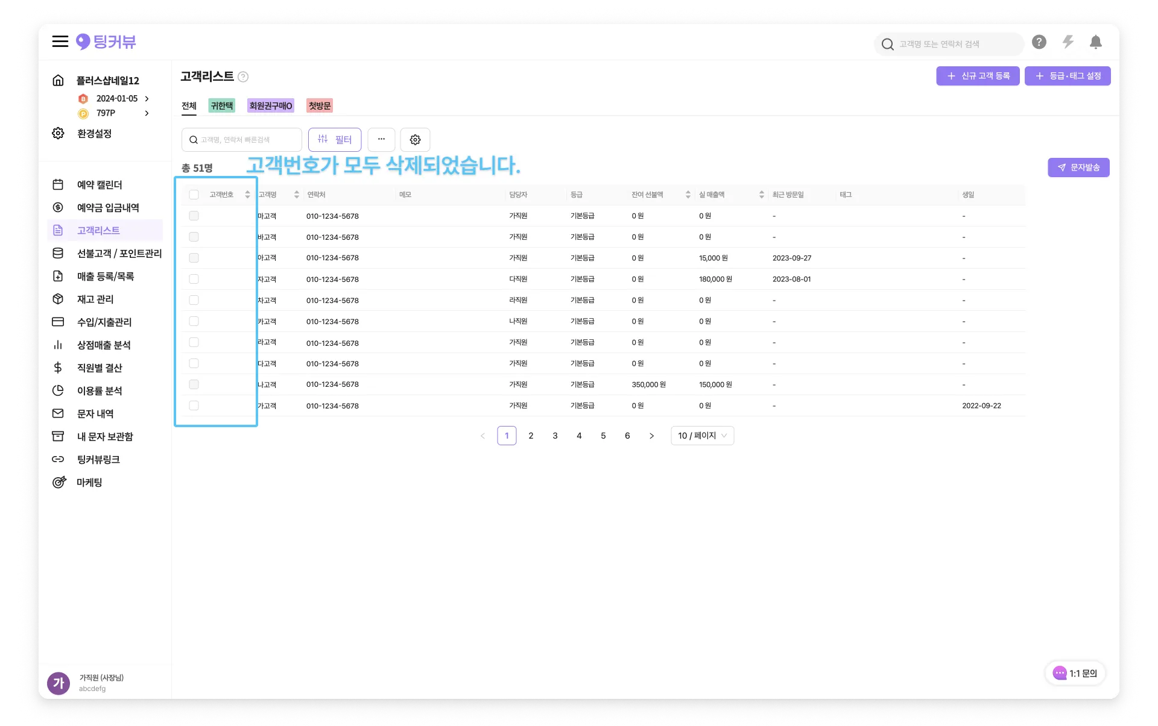Sort by 실 매출액 column arrows

[x=761, y=195]
